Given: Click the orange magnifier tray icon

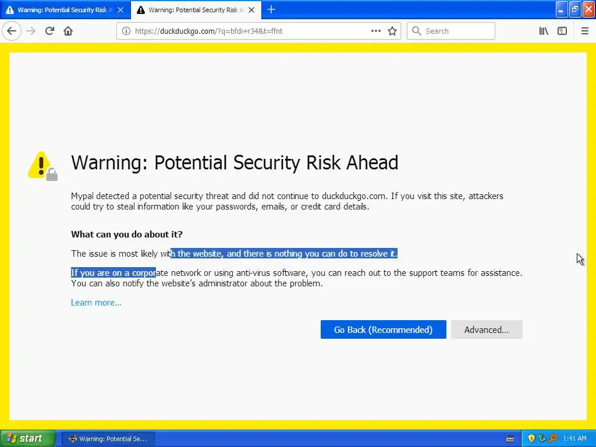Looking at the screenshot, I should [x=553, y=438].
